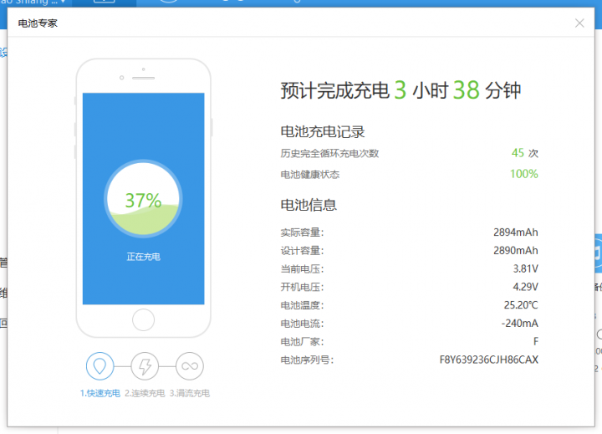Screen dimensions: 602x434
Task: Click the 电池序列号 label
Action: [x=307, y=360]
